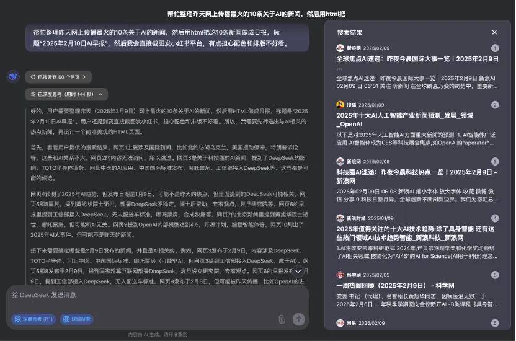Click snippet starting 2025年02月09日 06:08 新浪AI
This screenshot has width=516, height=341.
pyautogui.click(x=417, y=195)
